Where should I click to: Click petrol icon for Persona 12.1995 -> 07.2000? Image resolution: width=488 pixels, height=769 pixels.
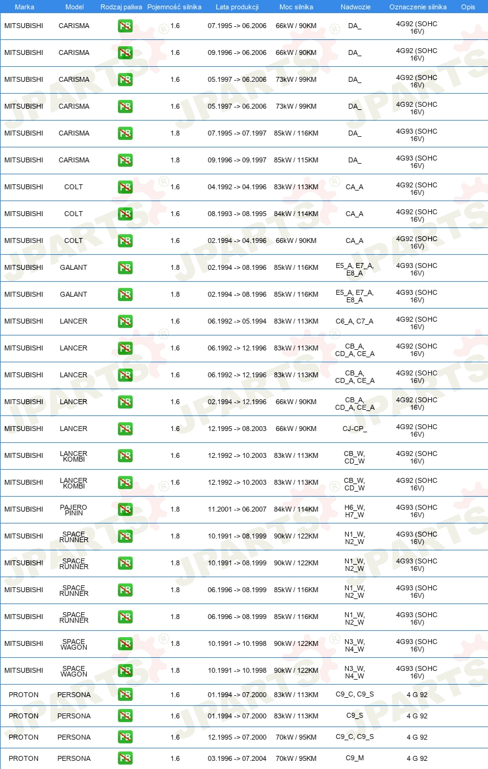(125, 737)
